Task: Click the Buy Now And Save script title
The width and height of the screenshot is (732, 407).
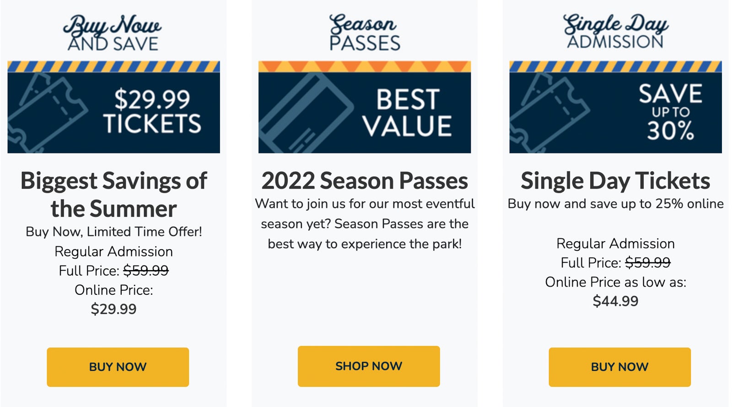Action: 113,32
